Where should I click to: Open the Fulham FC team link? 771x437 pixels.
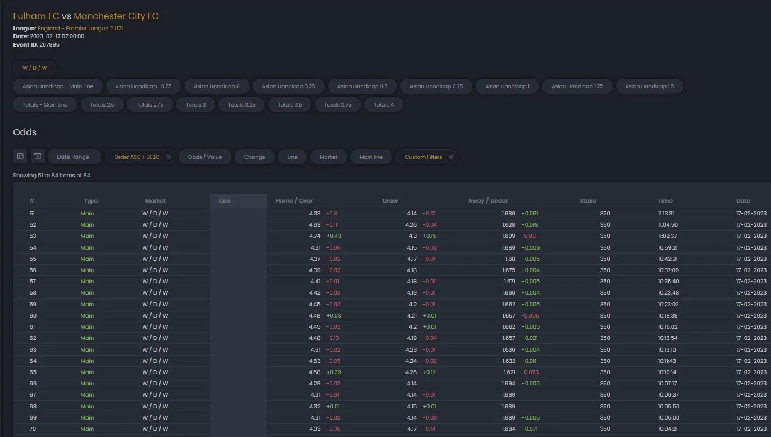pyautogui.click(x=36, y=16)
